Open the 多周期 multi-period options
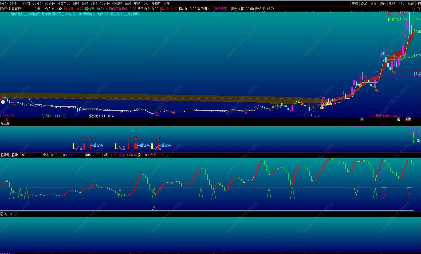The width and height of the screenshot is (421, 254). coord(156,3)
